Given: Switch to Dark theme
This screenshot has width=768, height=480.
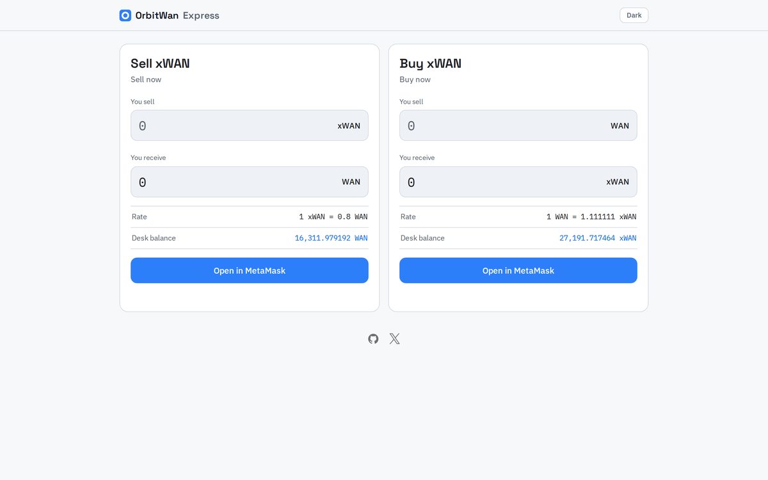Looking at the screenshot, I should pyautogui.click(x=634, y=15).
